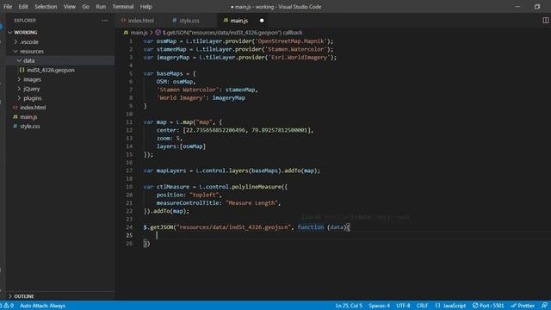Click the JS icon on main.js tab
The image size is (551, 310).
(x=226, y=21)
